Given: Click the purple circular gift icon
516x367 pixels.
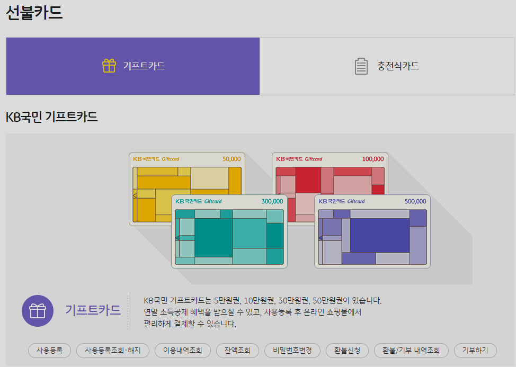Looking at the screenshot, I should (38, 311).
